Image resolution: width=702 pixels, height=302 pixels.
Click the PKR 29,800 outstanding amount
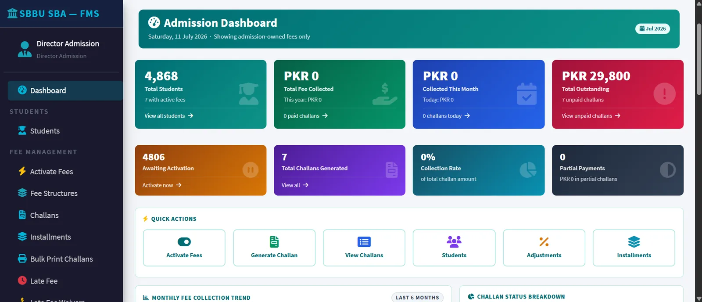pos(596,76)
